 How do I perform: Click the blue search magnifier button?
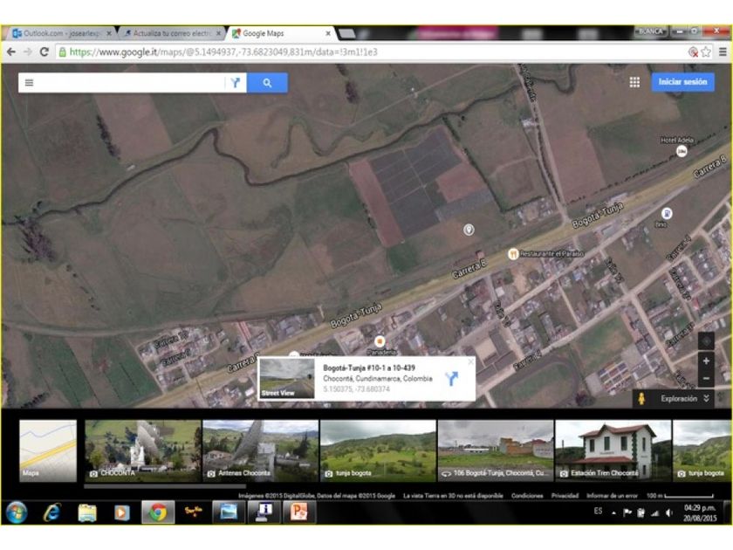tap(267, 83)
